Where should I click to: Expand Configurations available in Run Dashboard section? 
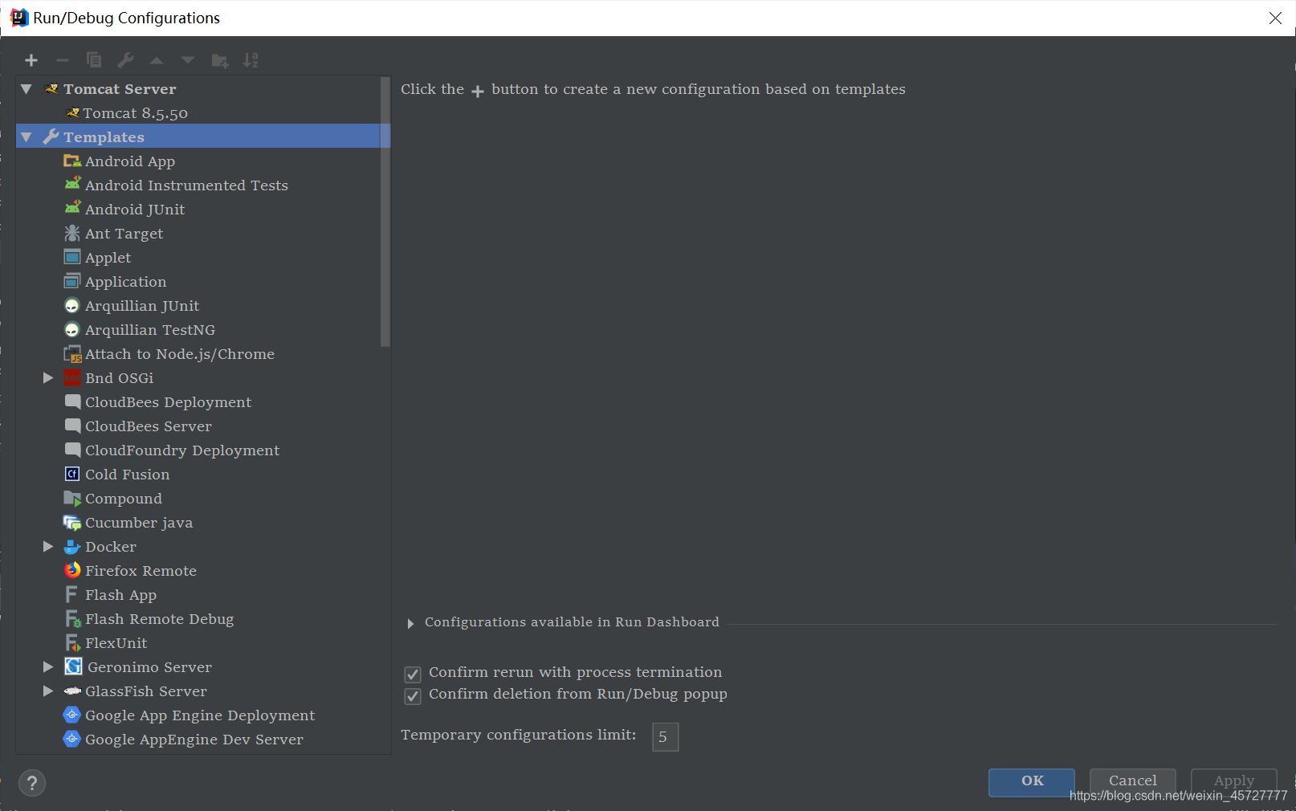[x=410, y=623]
